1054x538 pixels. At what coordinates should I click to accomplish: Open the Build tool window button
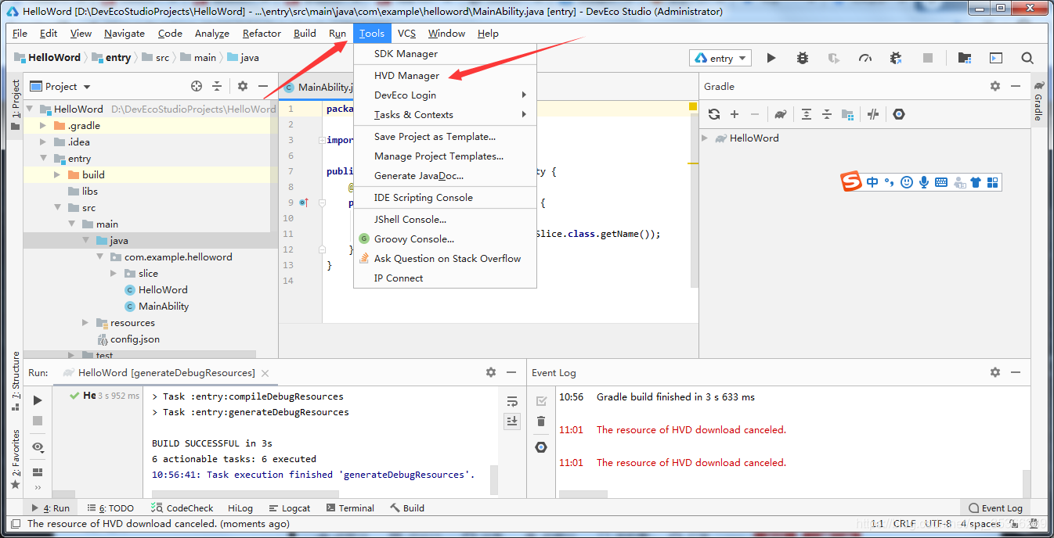[407, 508]
